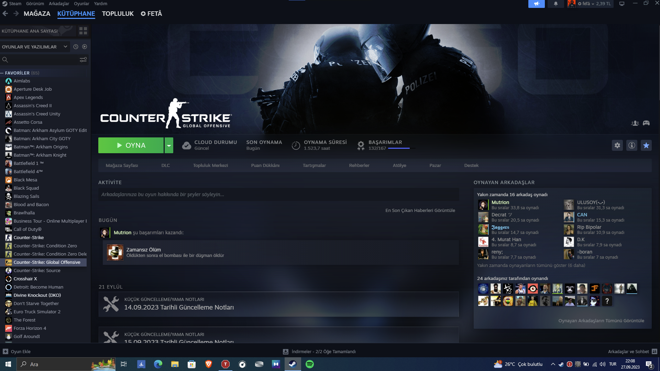Viewport: 660px width, 371px height.
Task: Open the Atölye workshop link
Action: tap(399, 166)
